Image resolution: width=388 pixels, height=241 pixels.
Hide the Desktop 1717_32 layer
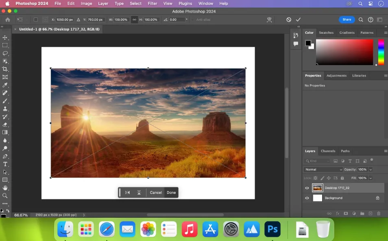pyautogui.click(x=307, y=188)
